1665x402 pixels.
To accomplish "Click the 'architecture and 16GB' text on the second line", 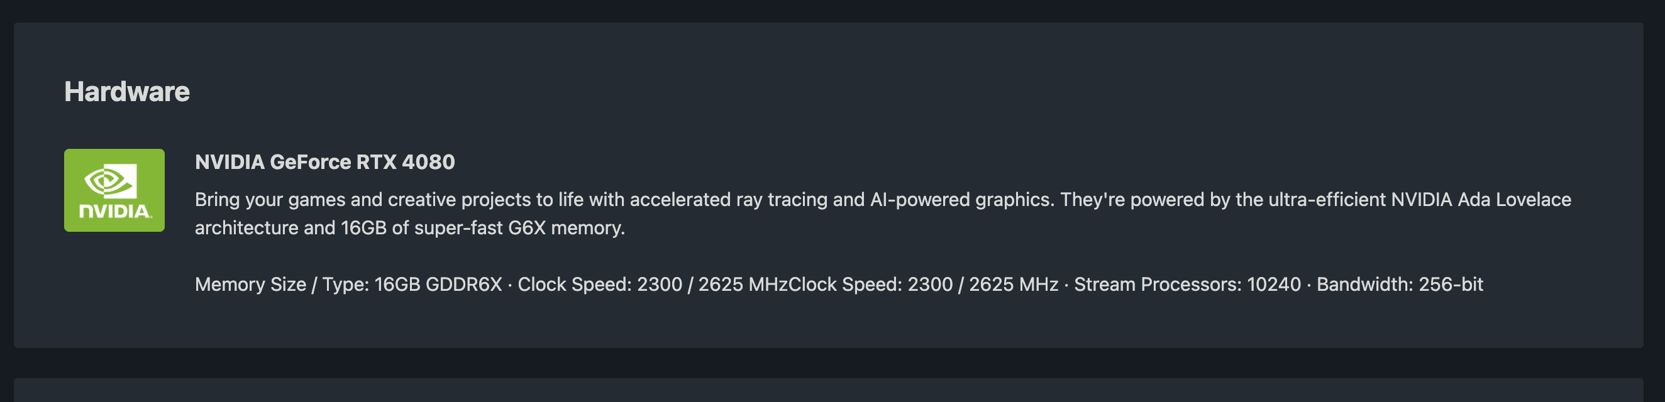I will pos(291,228).
